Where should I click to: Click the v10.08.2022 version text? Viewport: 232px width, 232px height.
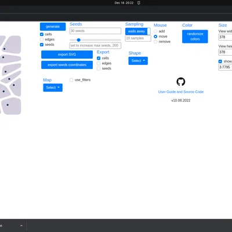coord(181,100)
